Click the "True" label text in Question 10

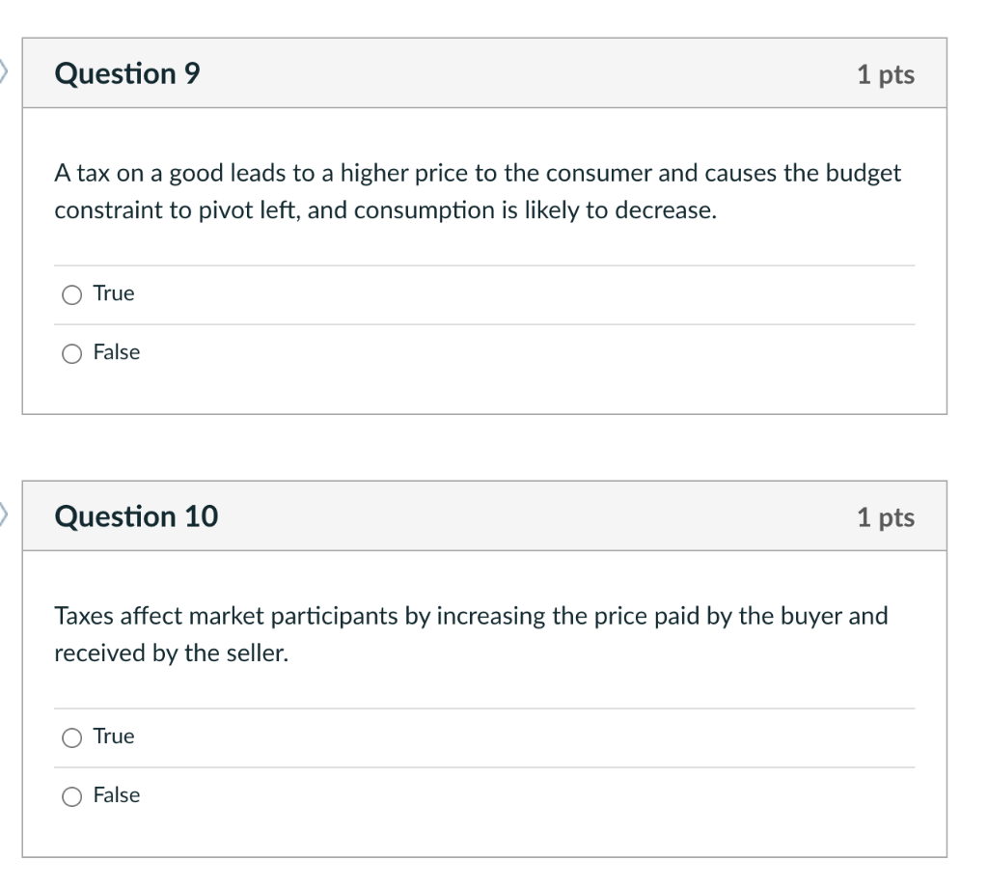(x=114, y=736)
